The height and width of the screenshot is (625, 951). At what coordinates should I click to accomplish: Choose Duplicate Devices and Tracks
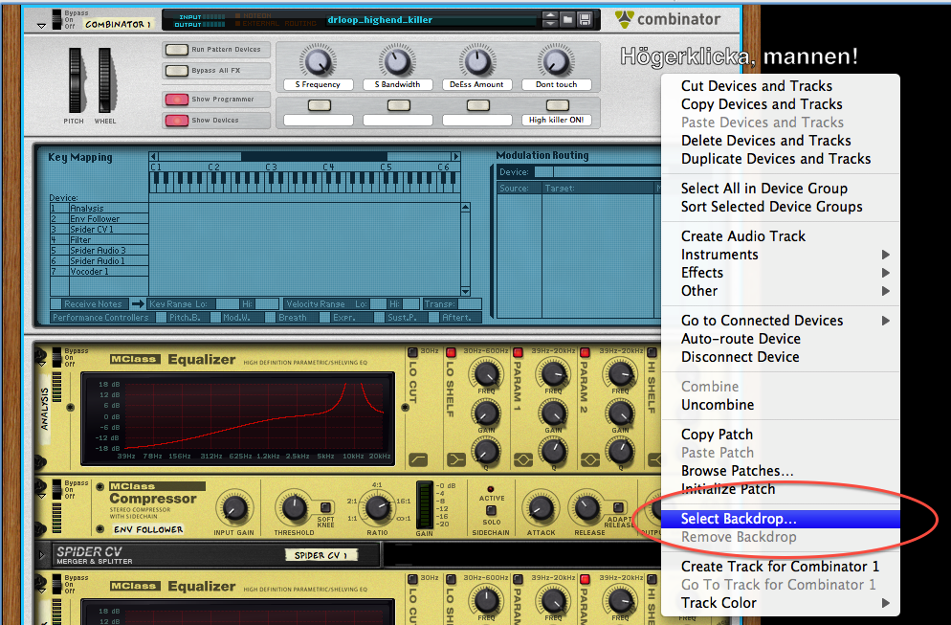click(781, 159)
